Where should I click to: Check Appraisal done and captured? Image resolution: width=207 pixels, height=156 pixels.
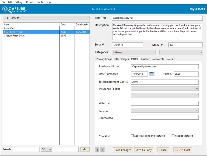click(x=132, y=136)
